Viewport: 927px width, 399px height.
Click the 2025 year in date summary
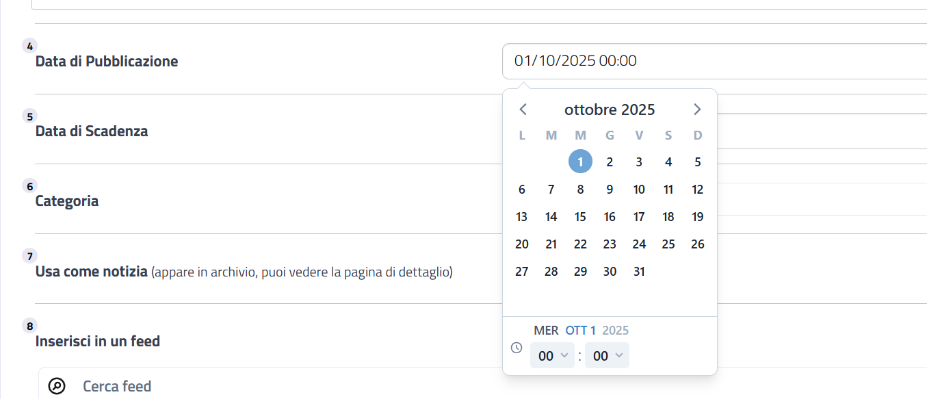616,331
